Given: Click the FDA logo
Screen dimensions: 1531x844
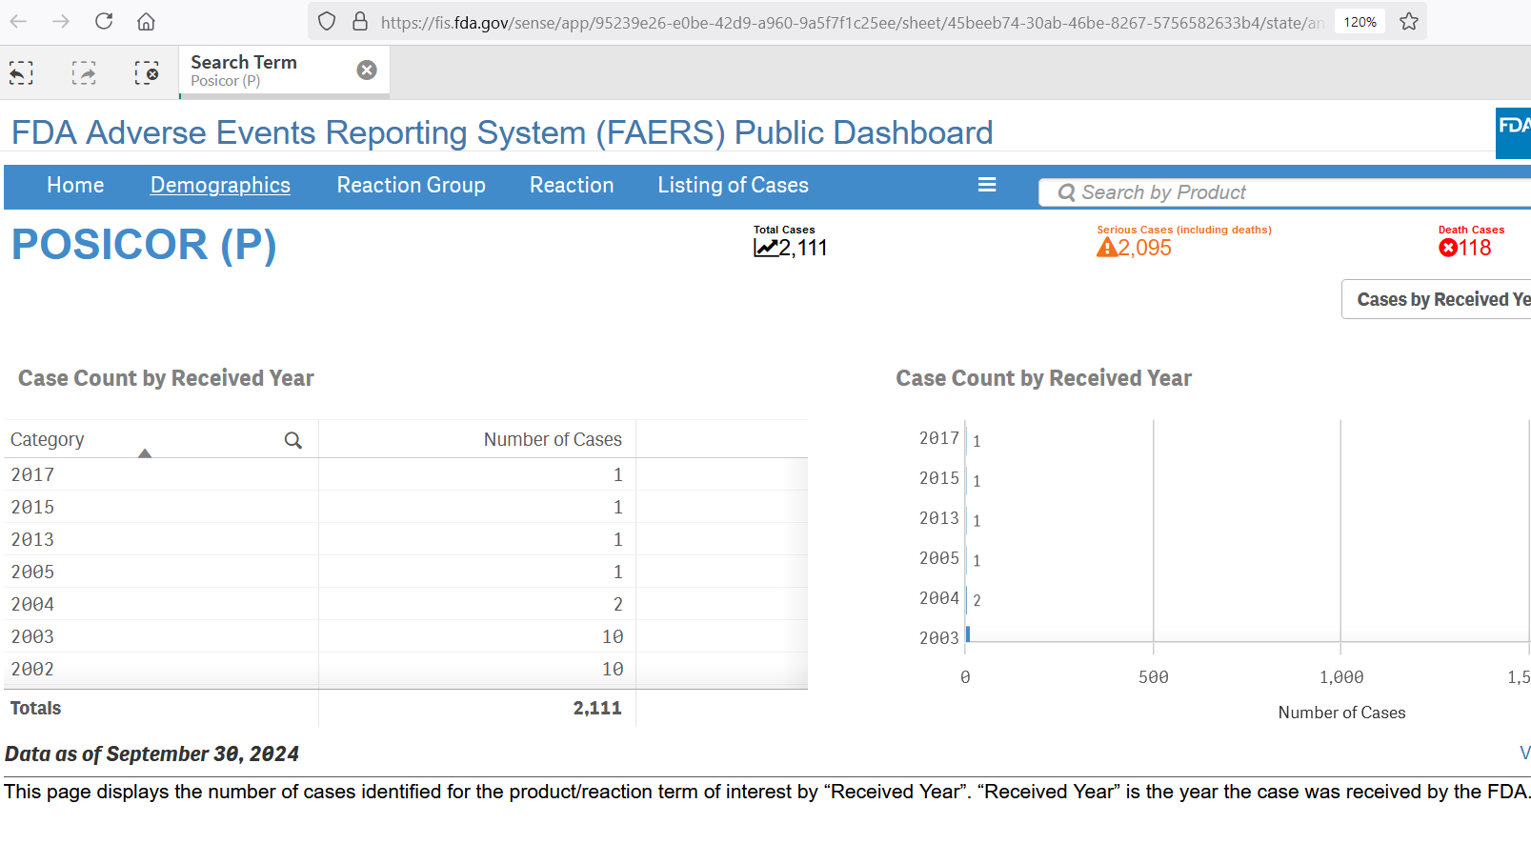Looking at the screenshot, I should pos(1513,133).
